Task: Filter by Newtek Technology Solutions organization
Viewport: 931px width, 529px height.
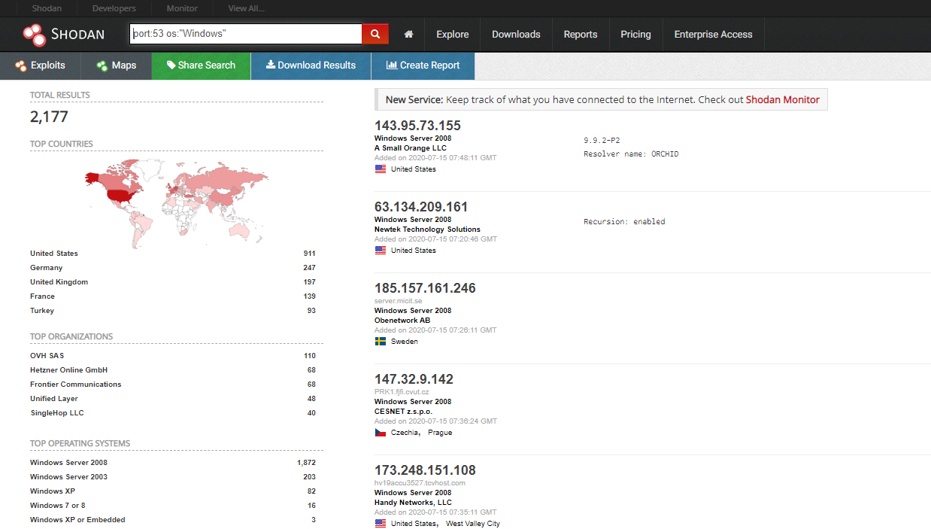Action: click(427, 230)
